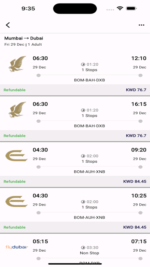Tap Etihad logo of 09:20 arrival flight
This screenshot has width=150, height=267.
pos(16,155)
